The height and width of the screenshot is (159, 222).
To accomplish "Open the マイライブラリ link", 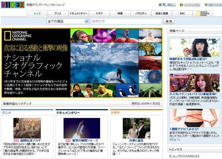I will point(192,5).
